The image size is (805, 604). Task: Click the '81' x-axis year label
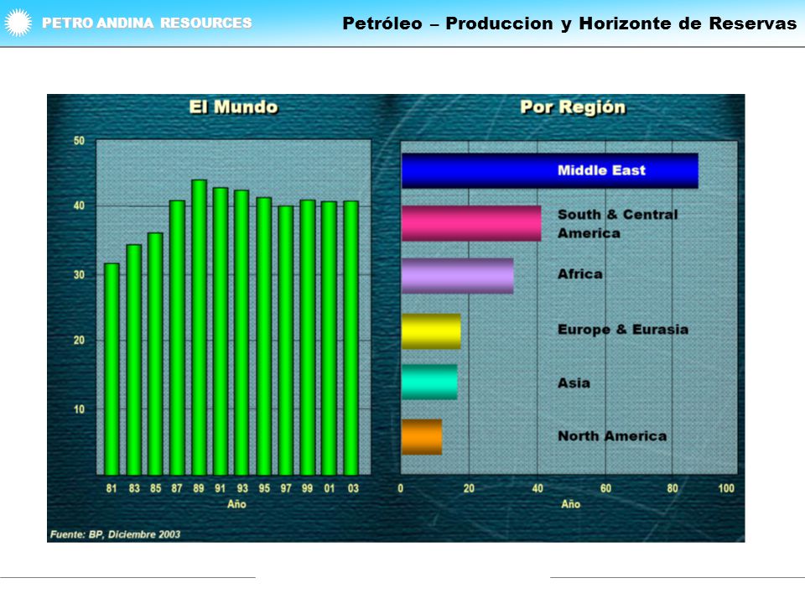click(x=112, y=488)
